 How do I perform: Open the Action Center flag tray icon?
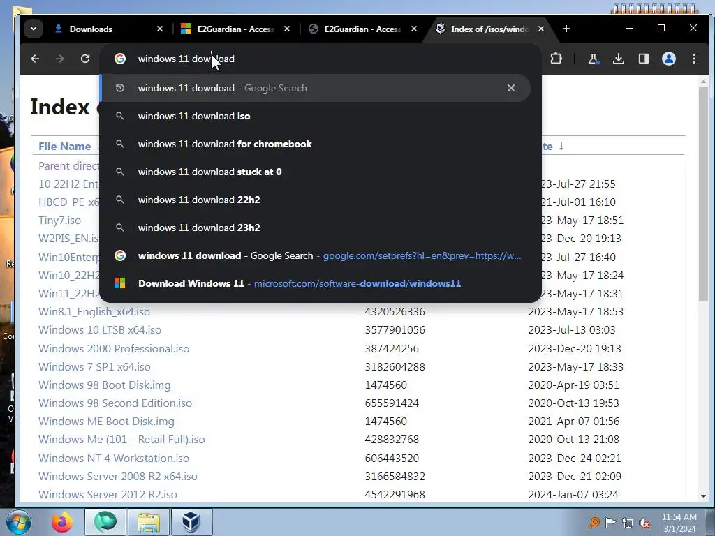pyautogui.click(x=610, y=523)
